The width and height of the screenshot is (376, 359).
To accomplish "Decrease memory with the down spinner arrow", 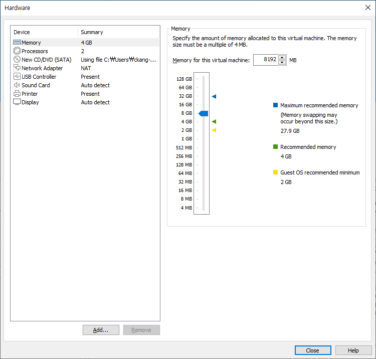I will click(x=282, y=62).
